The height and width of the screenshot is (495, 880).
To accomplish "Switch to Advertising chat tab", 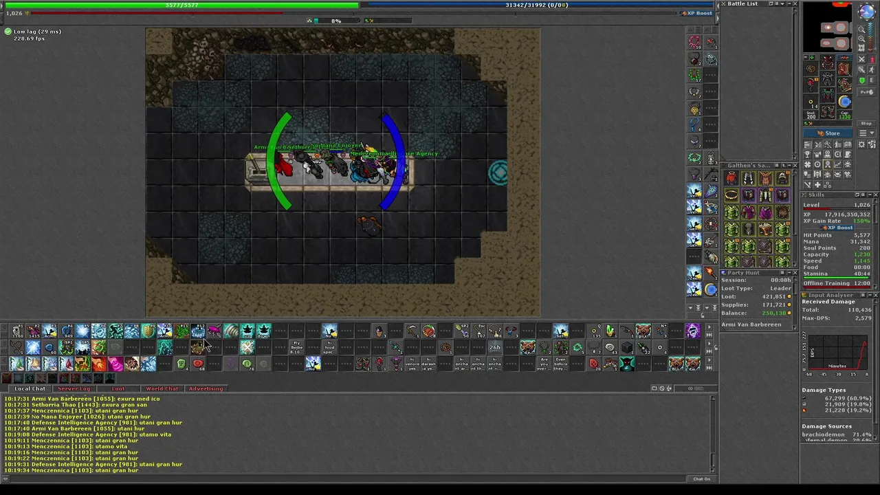I will tap(206, 388).
